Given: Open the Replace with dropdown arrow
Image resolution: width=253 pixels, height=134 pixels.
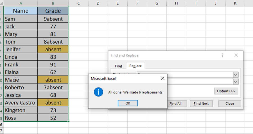Looking at the screenshot, I should point(236,82).
